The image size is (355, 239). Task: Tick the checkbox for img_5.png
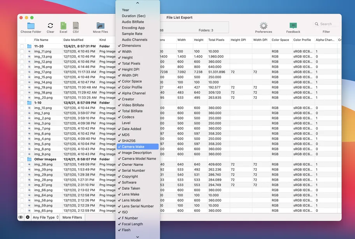pos(22,144)
